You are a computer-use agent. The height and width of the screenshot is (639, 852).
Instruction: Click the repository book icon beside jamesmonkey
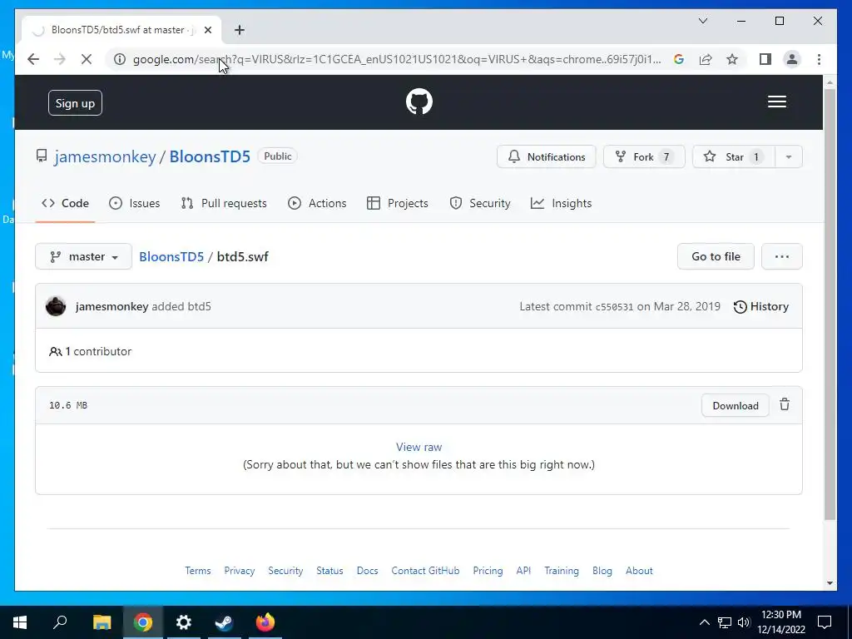tap(42, 156)
